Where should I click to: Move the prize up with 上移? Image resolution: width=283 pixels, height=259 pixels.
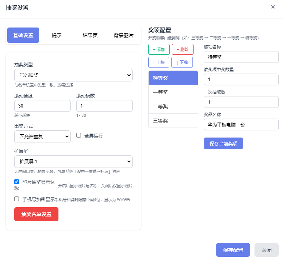click(159, 62)
